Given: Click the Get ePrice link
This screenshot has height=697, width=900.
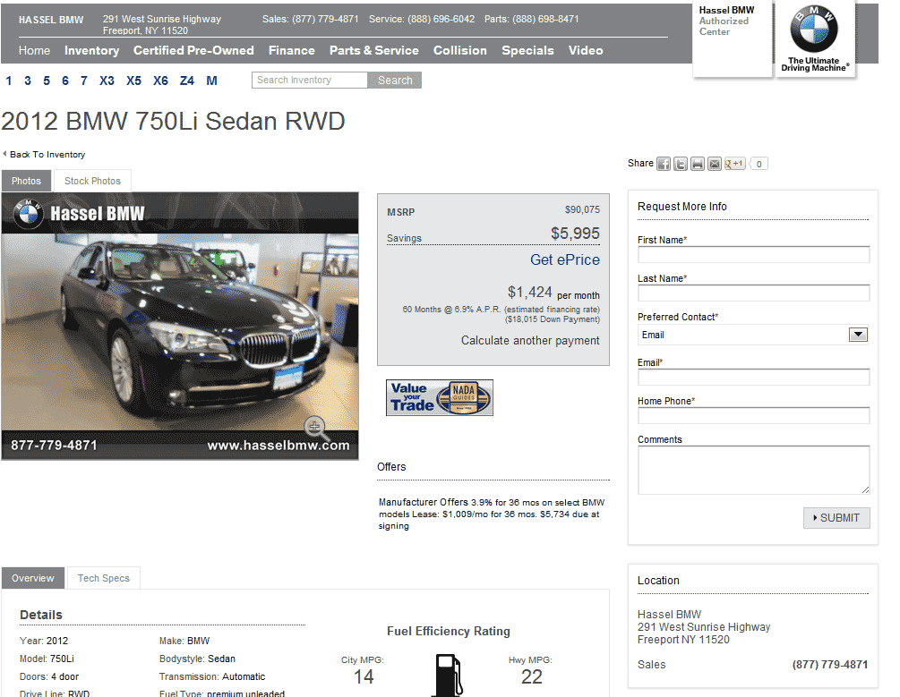Looking at the screenshot, I should click(565, 259).
